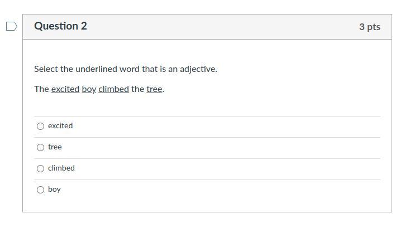This screenshot has height=228, width=415.
Task: Click underlined word "boy" in the sentence
Action: [89, 89]
